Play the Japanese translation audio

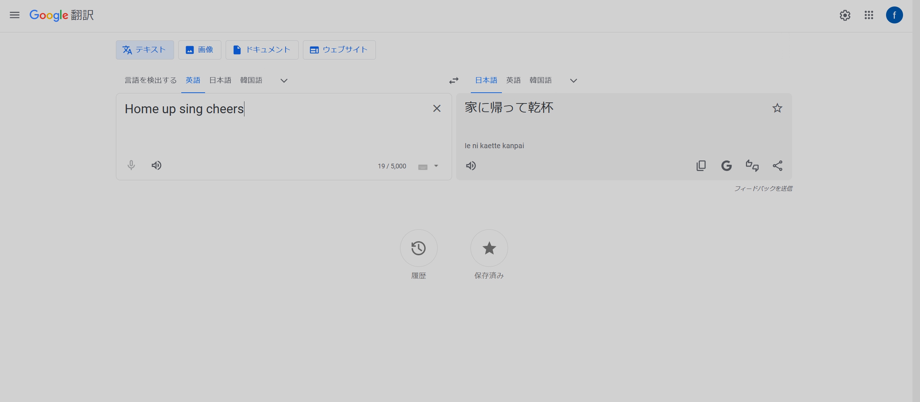coord(471,166)
